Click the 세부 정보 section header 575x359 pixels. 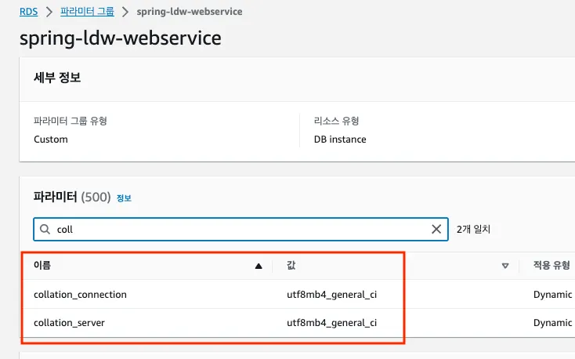57,78
